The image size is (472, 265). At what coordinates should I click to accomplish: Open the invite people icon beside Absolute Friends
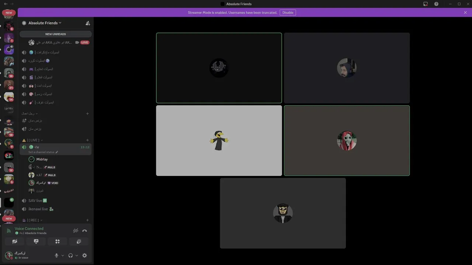click(88, 23)
